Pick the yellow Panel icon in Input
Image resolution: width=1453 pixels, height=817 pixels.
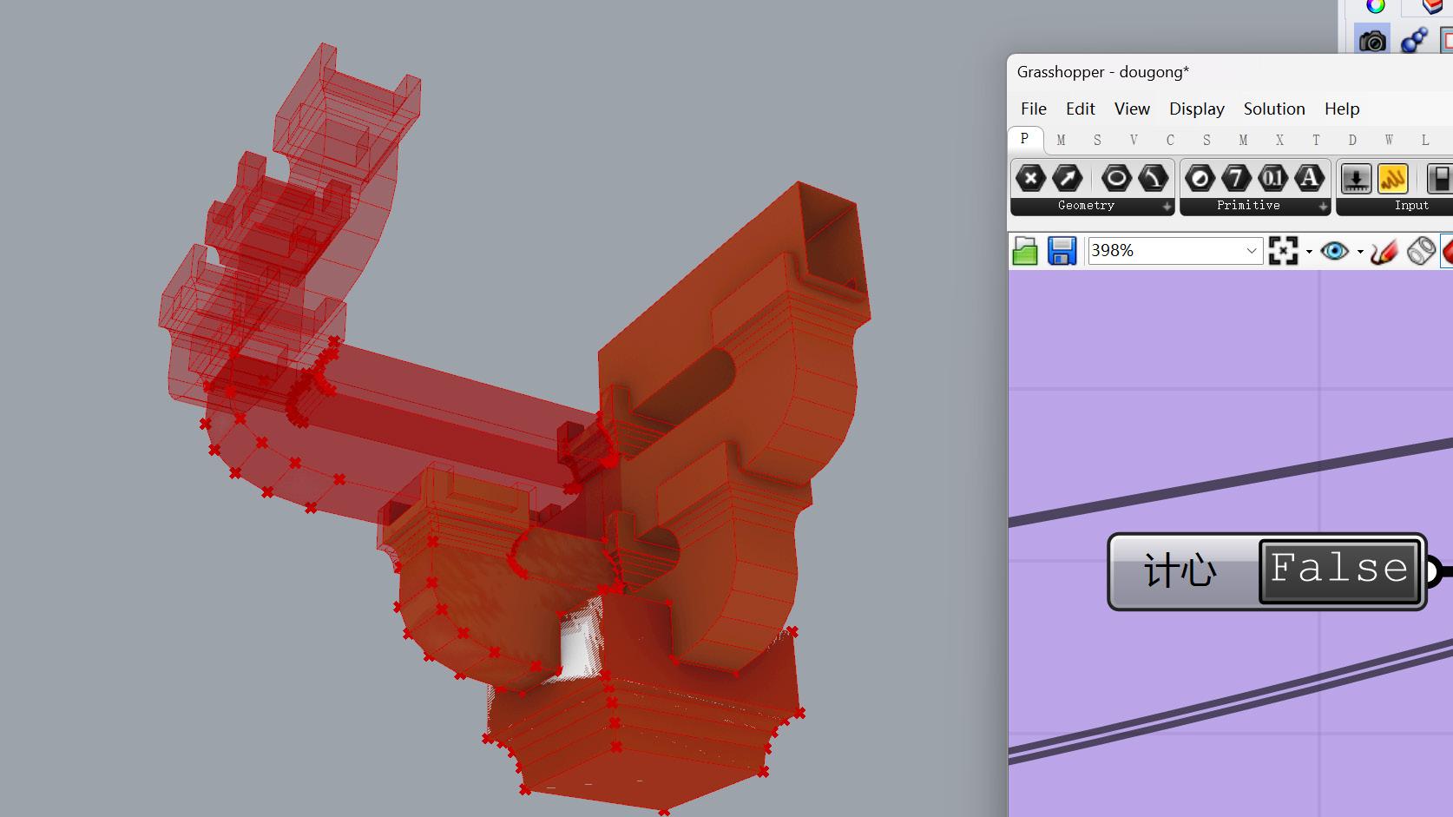tap(1392, 179)
